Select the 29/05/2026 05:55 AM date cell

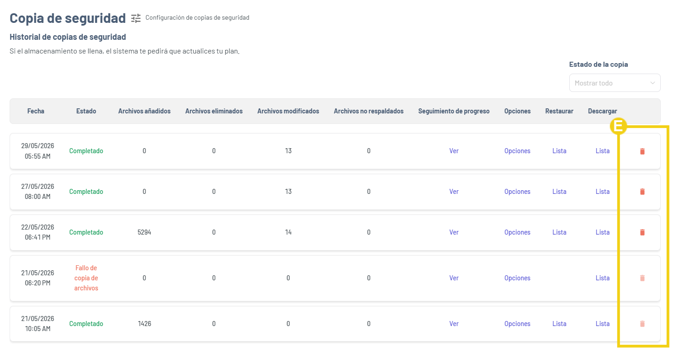38,151
